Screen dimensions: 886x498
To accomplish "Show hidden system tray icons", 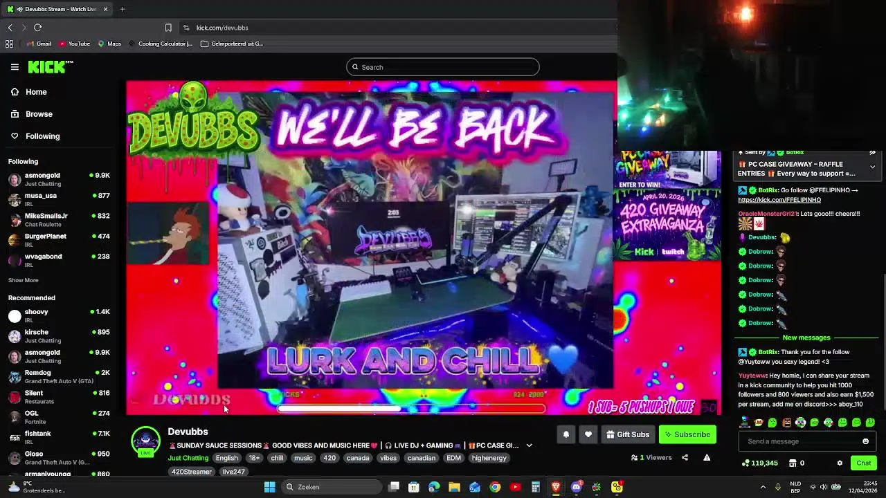I will (763, 487).
